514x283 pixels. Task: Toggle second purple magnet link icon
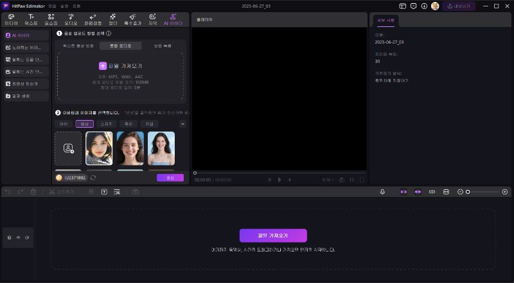418,192
